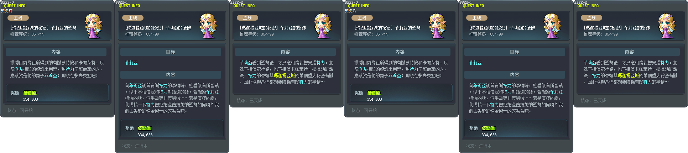Click the 334,638 experience value in 变更后 panel

pyautogui.click(x=375, y=99)
